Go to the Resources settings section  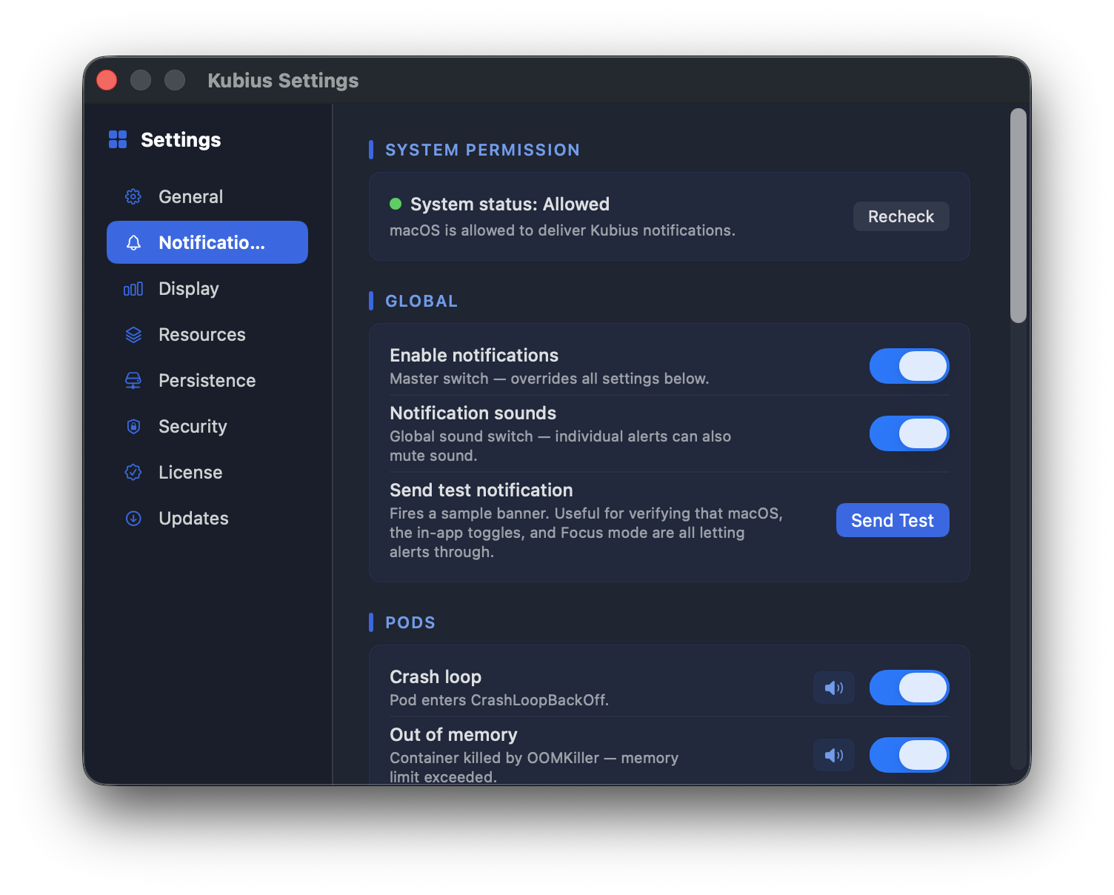tap(207, 334)
